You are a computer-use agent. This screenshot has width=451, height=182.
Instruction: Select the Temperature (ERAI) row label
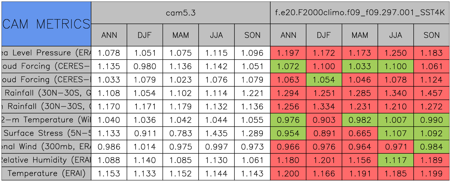tap(46, 174)
